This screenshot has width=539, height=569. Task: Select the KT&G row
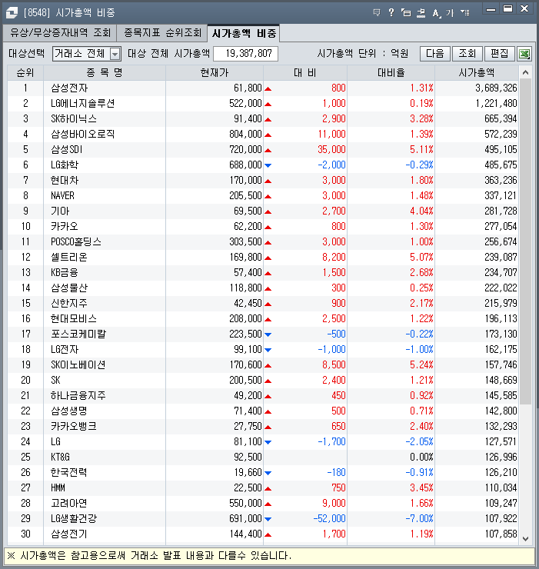pos(263,458)
